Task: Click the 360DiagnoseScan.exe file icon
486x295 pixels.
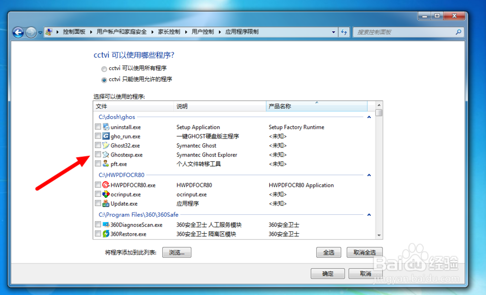Action: [x=106, y=225]
